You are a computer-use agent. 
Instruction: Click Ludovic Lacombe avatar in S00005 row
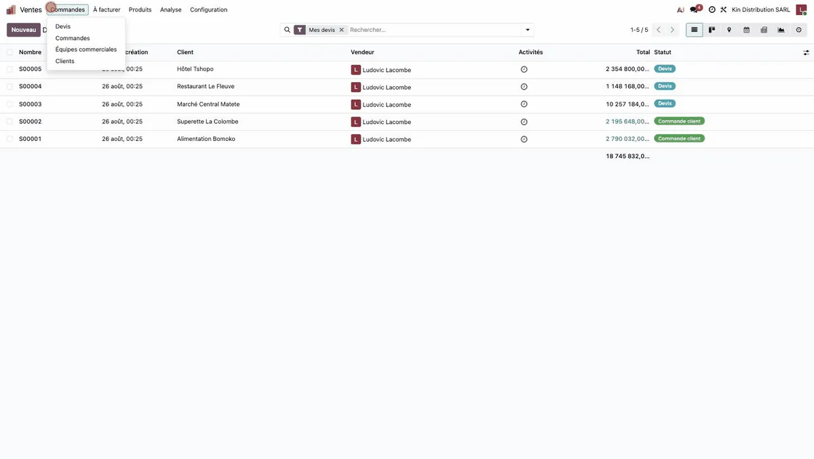tap(355, 70)
